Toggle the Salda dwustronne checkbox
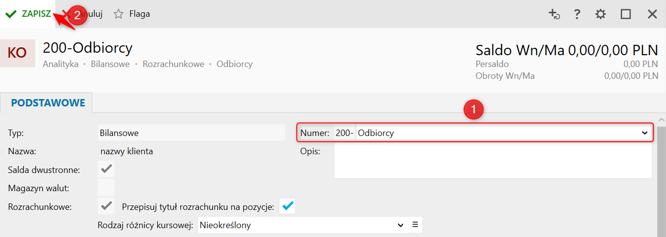The image size is (666, 237). click(x=106, y=169)
